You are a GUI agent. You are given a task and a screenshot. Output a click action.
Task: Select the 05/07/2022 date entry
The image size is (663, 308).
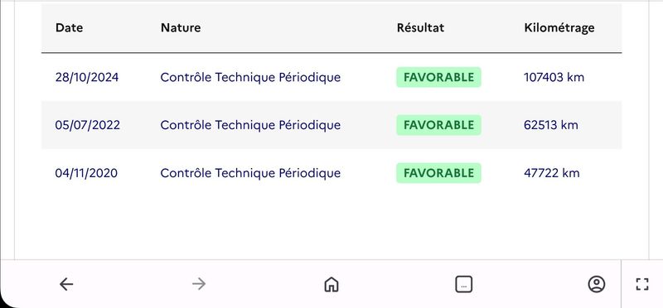pyautogui.click(x=88, y=125)
